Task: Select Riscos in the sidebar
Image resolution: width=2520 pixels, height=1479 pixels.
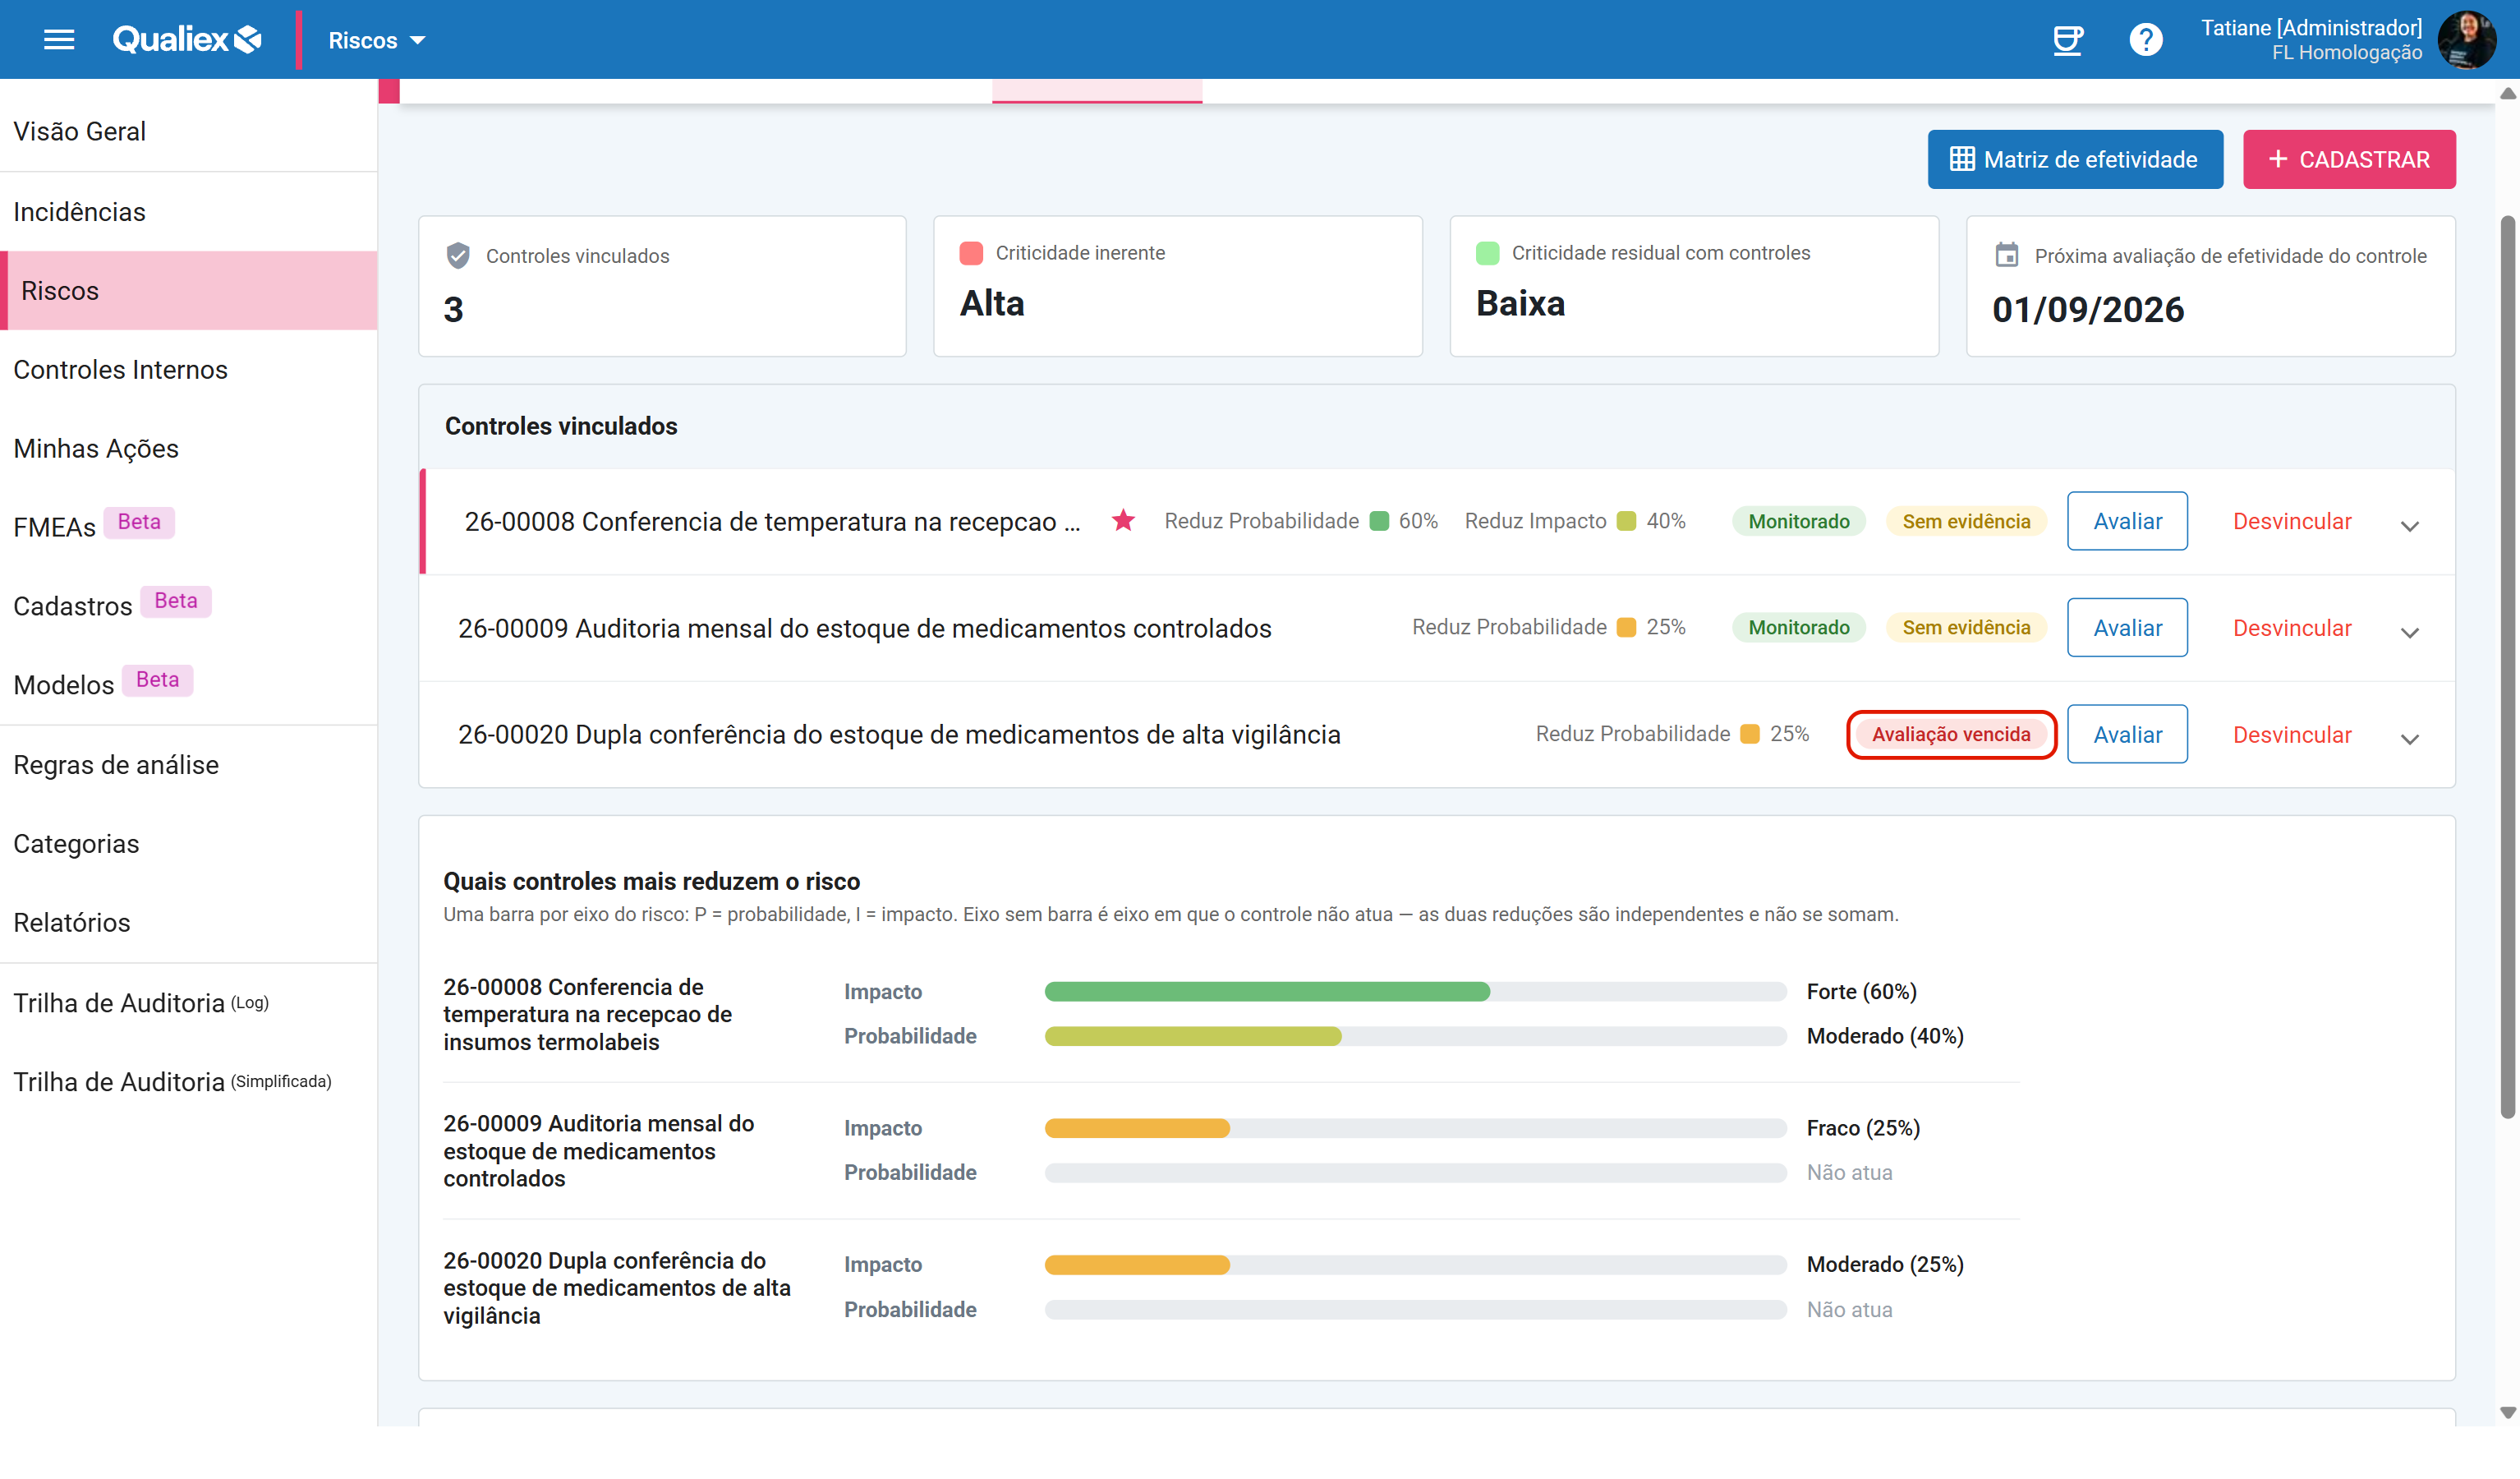Action: (x=189, y=290)
